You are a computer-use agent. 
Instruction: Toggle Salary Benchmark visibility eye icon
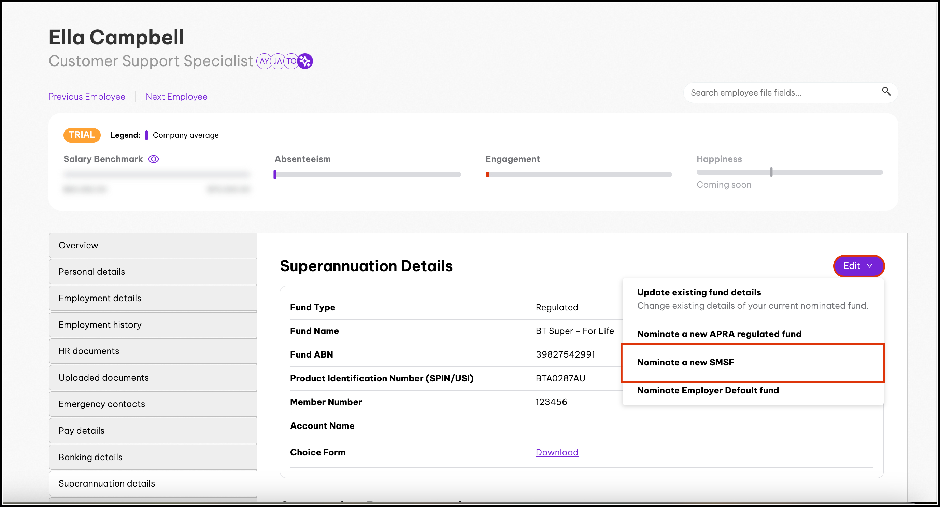[154, 159]
